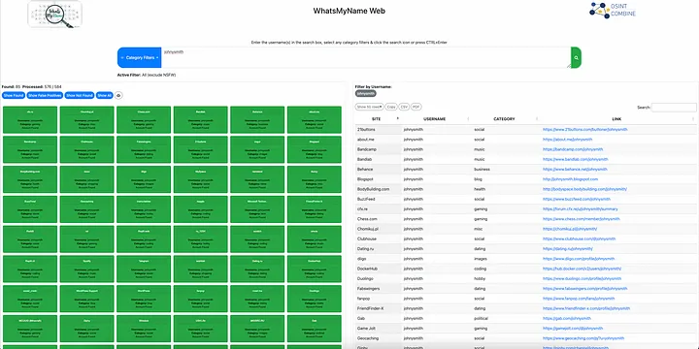This screenshot has height=349, width=699.
Task: Open the hub.docker.com users link
Action: click(x=582, y=269)
